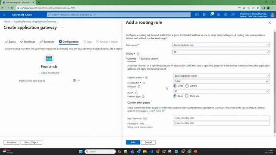Image resolution: width=276 pixels, height=155 pixels.
Task: Open the Azure feedback icon
Action: point(233,15)
